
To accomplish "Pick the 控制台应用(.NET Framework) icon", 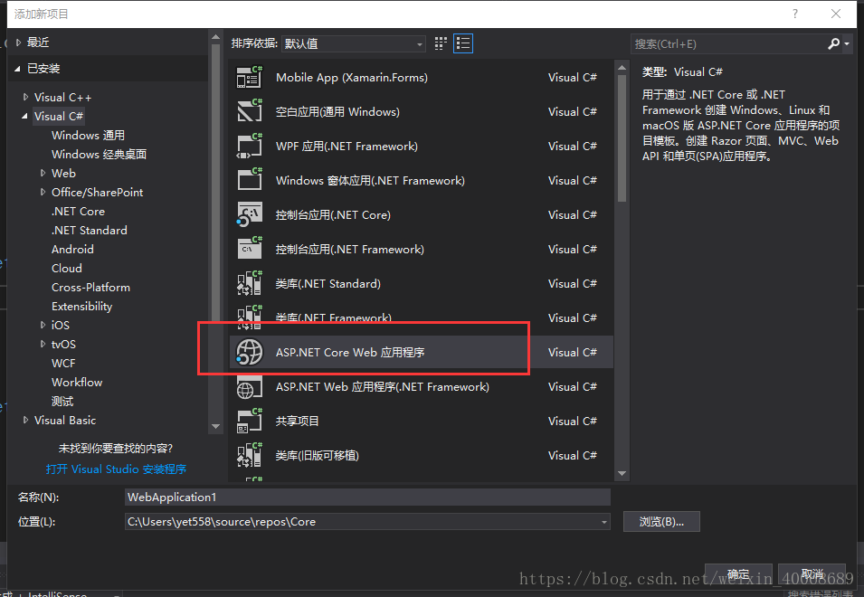I will coord(249,249).
